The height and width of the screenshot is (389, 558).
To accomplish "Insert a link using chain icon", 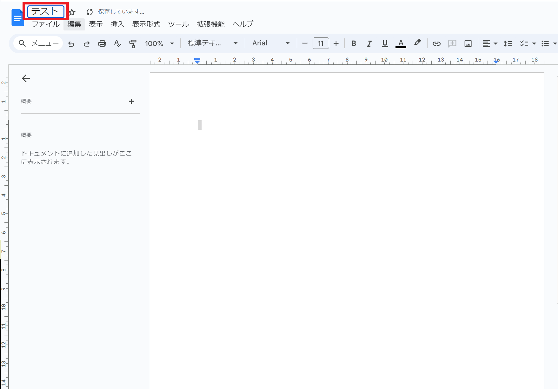I will coord(436,43).
